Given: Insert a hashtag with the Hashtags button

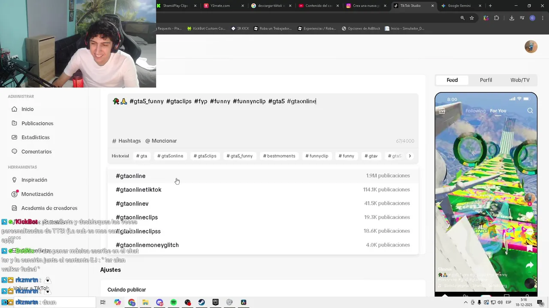Looking at the screenshot, I should pyautogui.click(x=127, y=141).
